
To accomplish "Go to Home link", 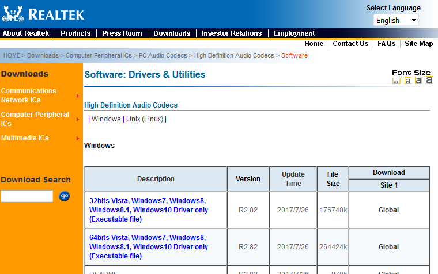I will (x=314, y=44).
